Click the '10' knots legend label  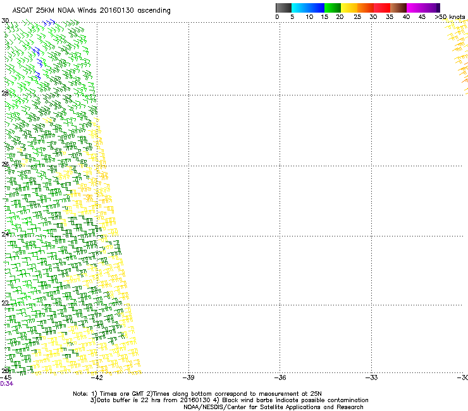click(309, 17)
